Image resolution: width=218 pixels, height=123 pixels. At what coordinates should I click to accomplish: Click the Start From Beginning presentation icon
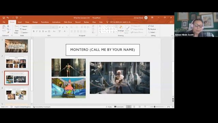tap(17, 18)
